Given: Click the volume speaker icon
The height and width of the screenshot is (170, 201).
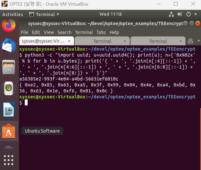Looking at the screenshot, I should (x=180, y=14).
